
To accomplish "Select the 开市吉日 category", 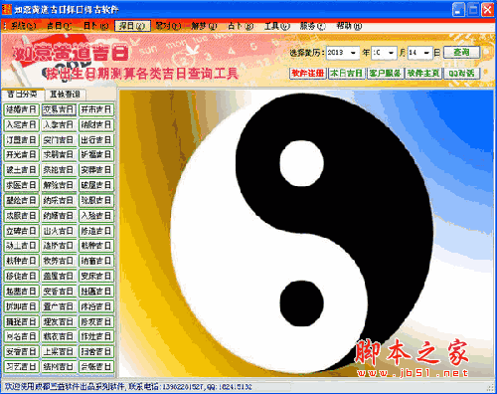I will coord(96,109).
